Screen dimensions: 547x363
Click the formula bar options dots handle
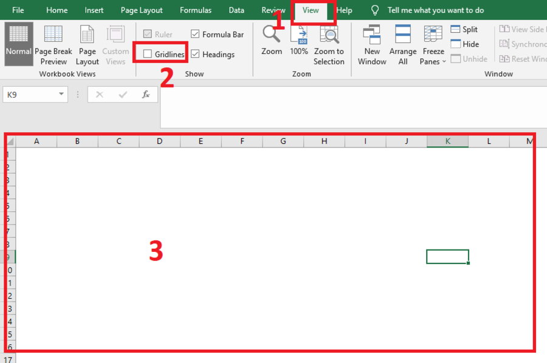point(77,95)
